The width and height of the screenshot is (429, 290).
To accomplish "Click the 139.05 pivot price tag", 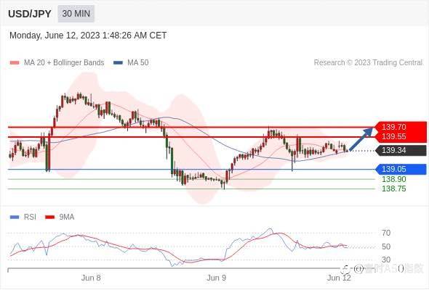I will click(x=401, y=170).
